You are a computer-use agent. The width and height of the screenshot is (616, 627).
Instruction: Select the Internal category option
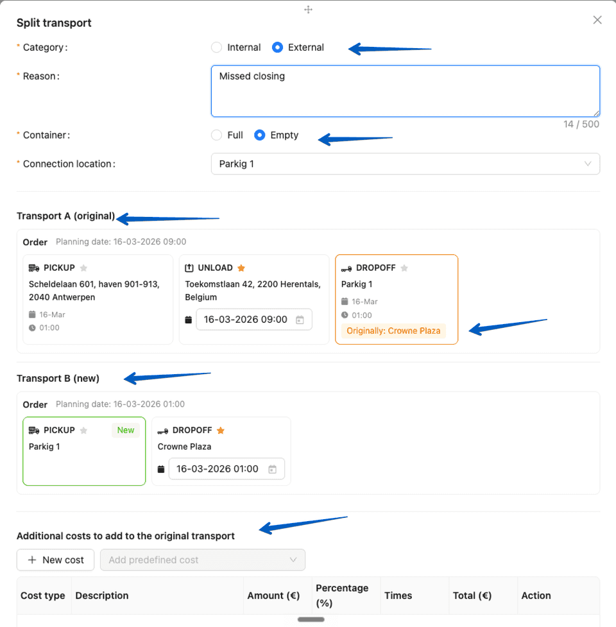tap(217, 47)
